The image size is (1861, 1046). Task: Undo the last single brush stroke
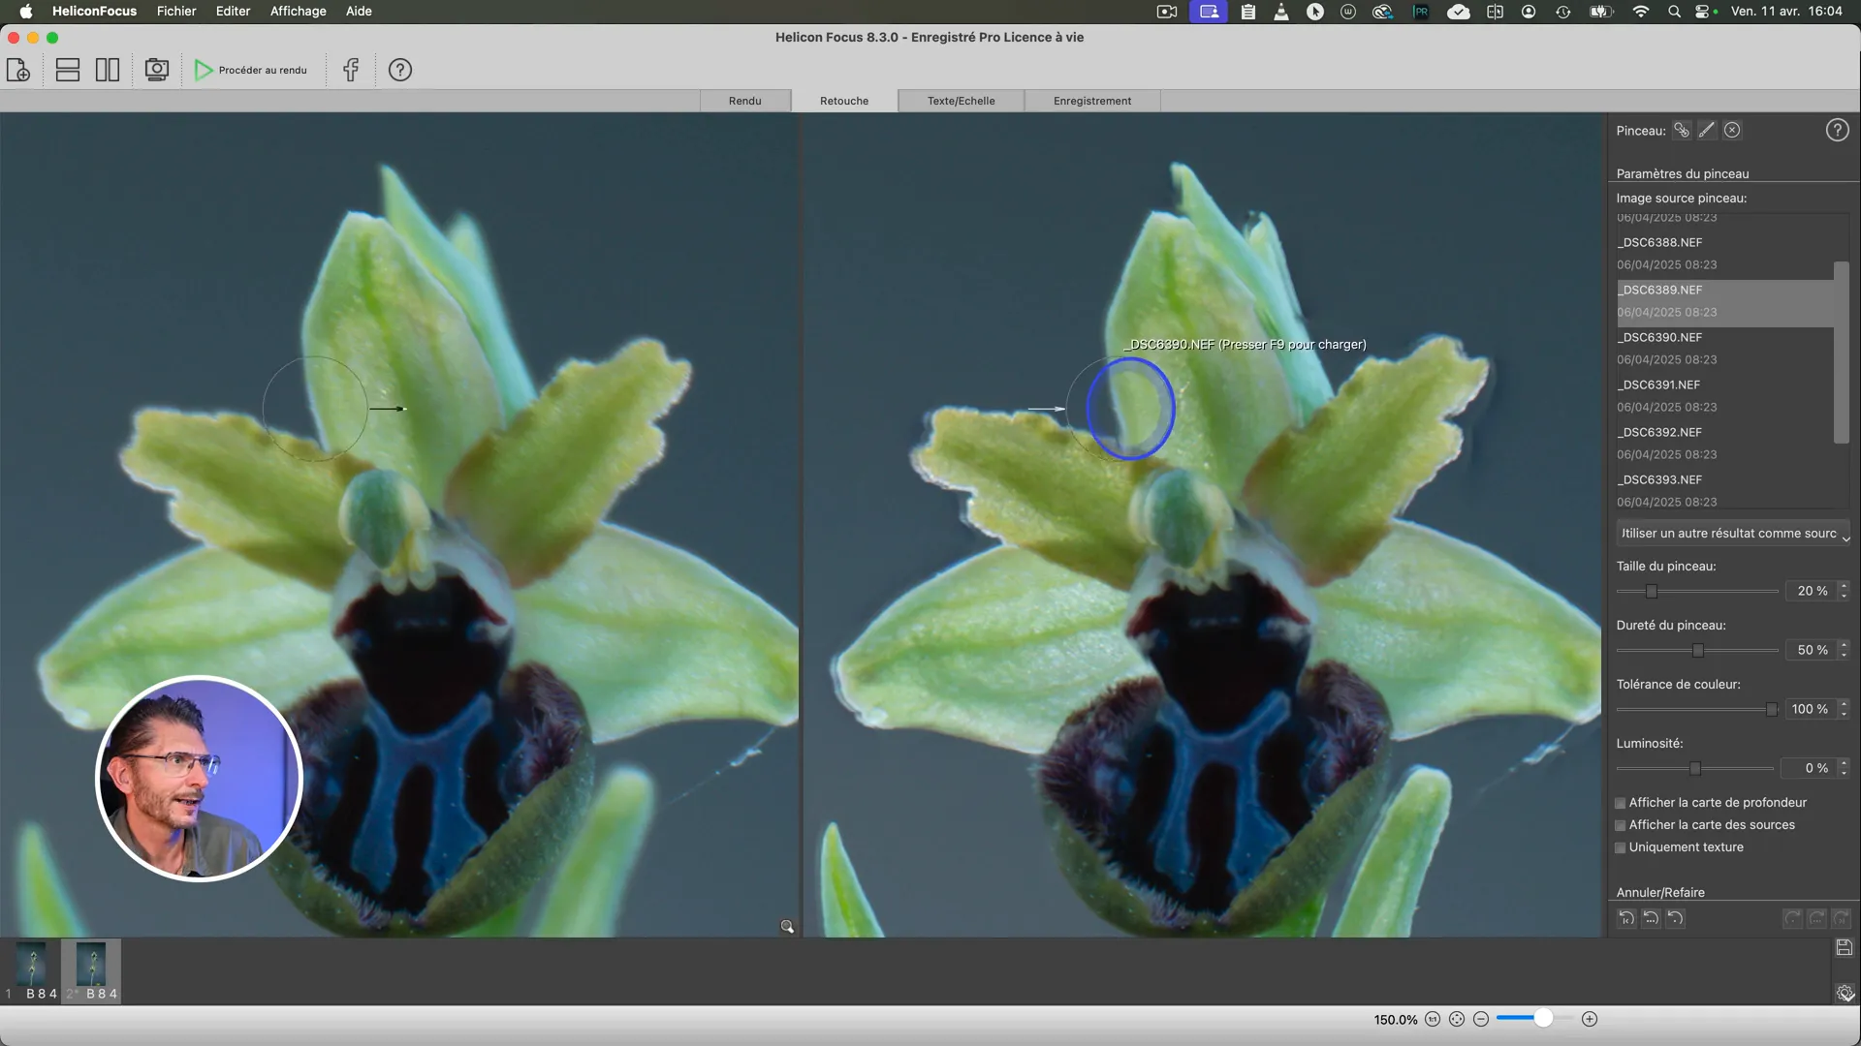(x=1675, y=918)
